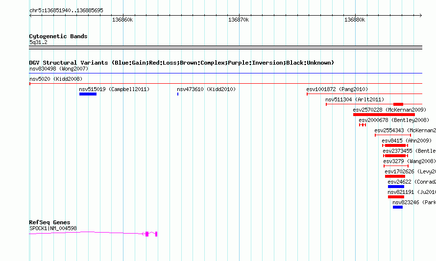Select the small blue nsv473610 variant marker
Screen dimensions: 436x261
[x=178, y=94]
